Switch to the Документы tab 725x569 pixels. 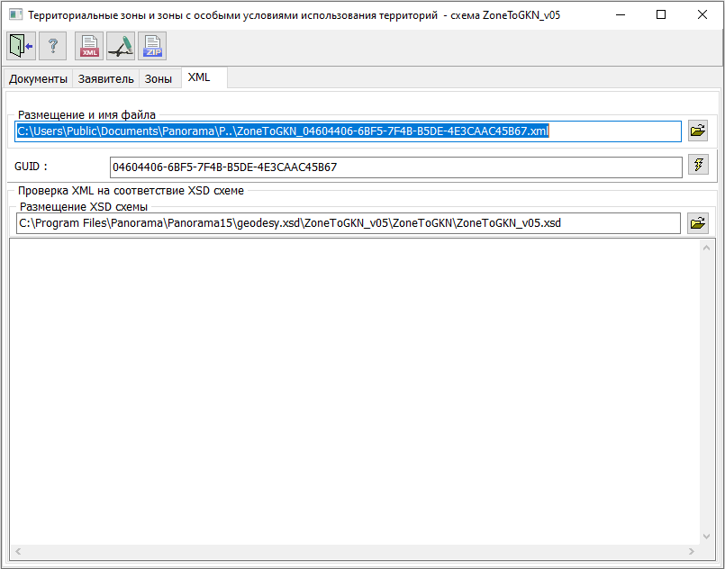(x=39, y=79)
